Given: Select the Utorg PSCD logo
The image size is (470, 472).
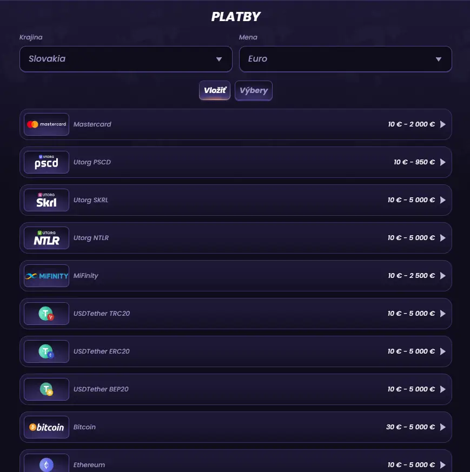Looking at the screenshot, I should 47,162.
